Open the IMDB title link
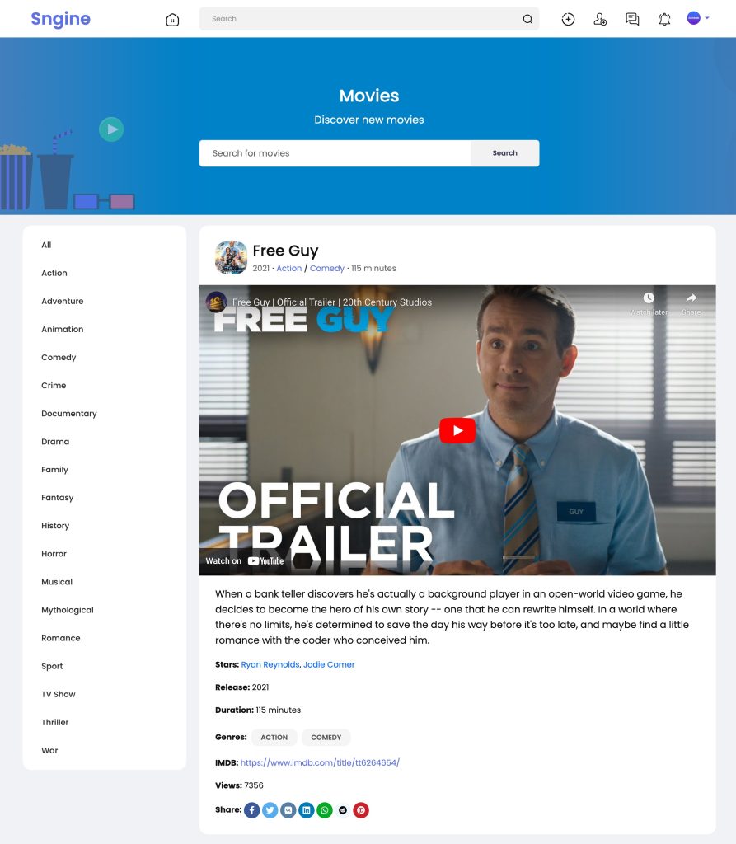This screenshot has width=736, height=844. (320, 762)
